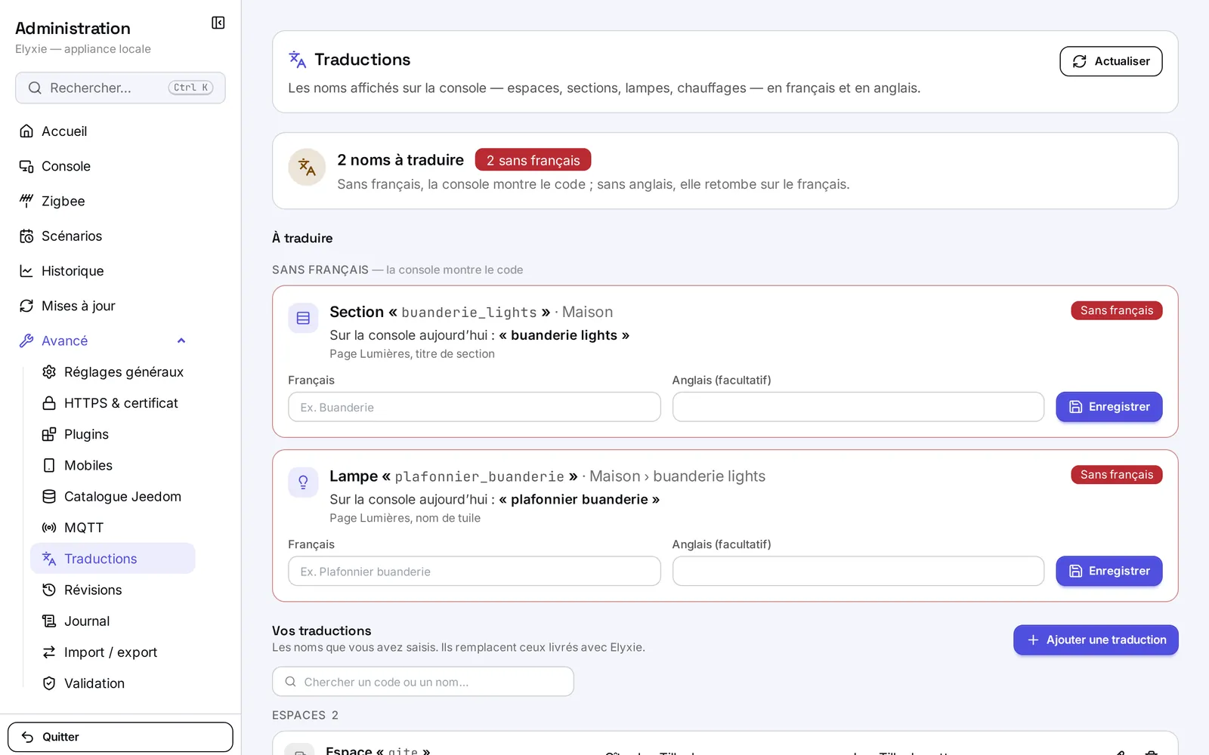The width and height of the screenshot is (1209, 755).
Task: Click the section icon of buanderie_lights card
Action: tap(303, 318)
